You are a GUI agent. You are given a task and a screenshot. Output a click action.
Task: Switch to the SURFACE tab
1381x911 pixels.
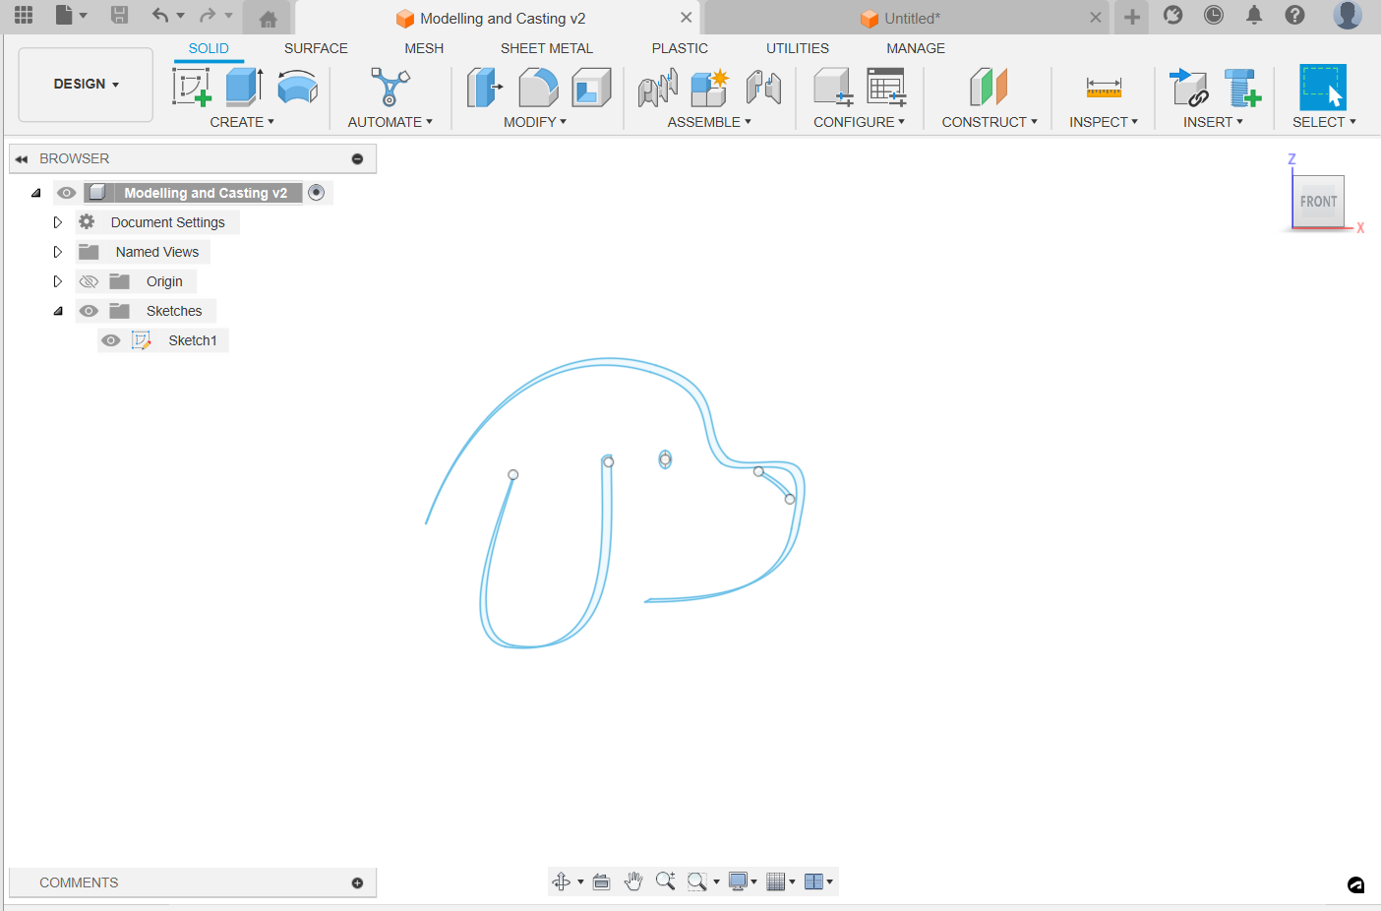pos(316,48)
